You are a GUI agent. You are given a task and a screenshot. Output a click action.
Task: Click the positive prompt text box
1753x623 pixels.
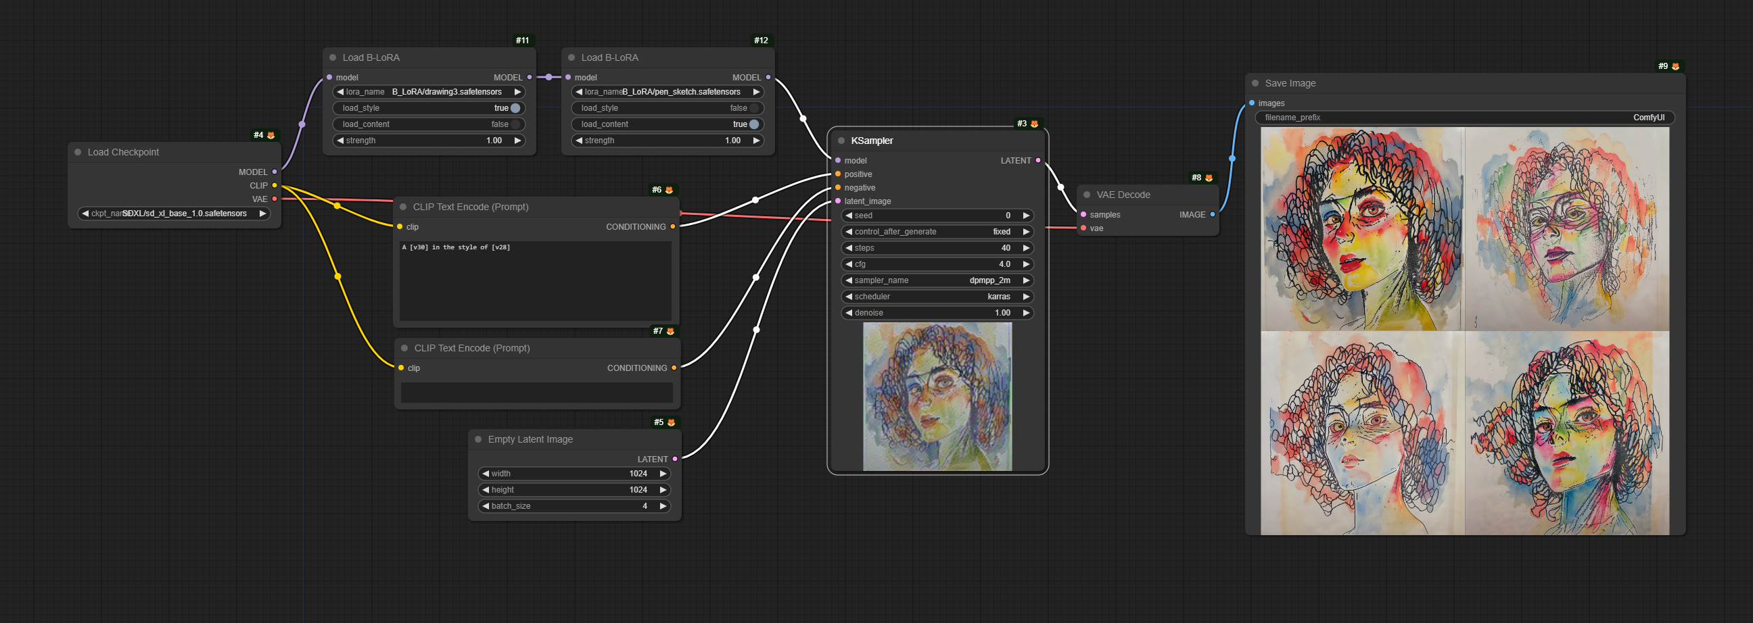(536, 281)
